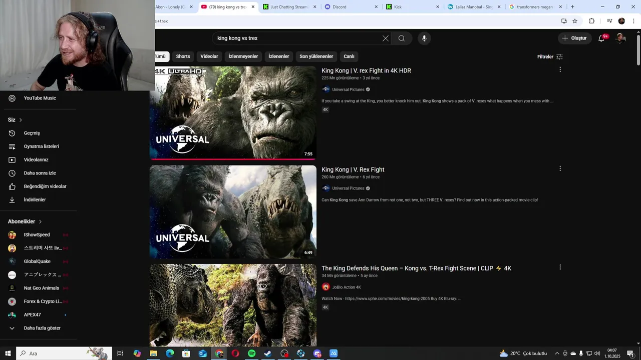Open options for King Kong | V. Rex Fight video
Image resolution: width=641 pixels, height=360 pixels.
click(x=560, y=168)
